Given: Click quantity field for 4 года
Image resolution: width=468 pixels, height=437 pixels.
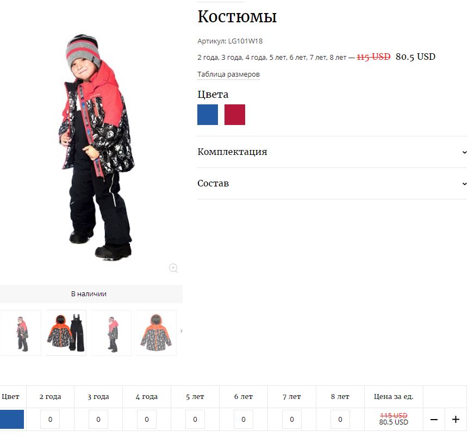Looking at the screenshot, I should (x=147, y=420).
